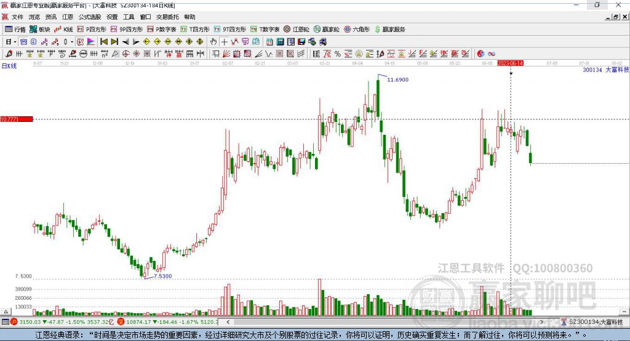Jump to last bar icon
Screen dimensions: 630x341
click(114, 41)
